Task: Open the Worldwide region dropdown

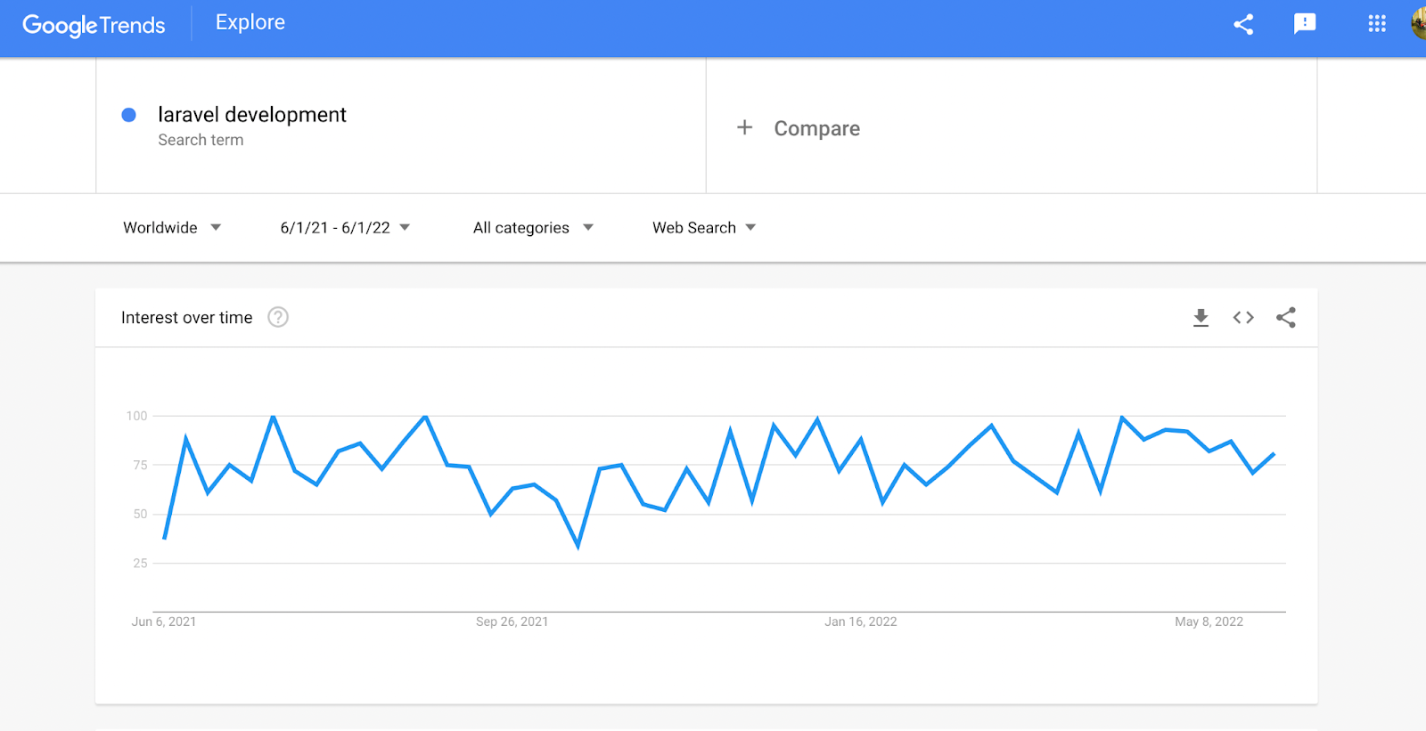Action: (x=172, y=227)
